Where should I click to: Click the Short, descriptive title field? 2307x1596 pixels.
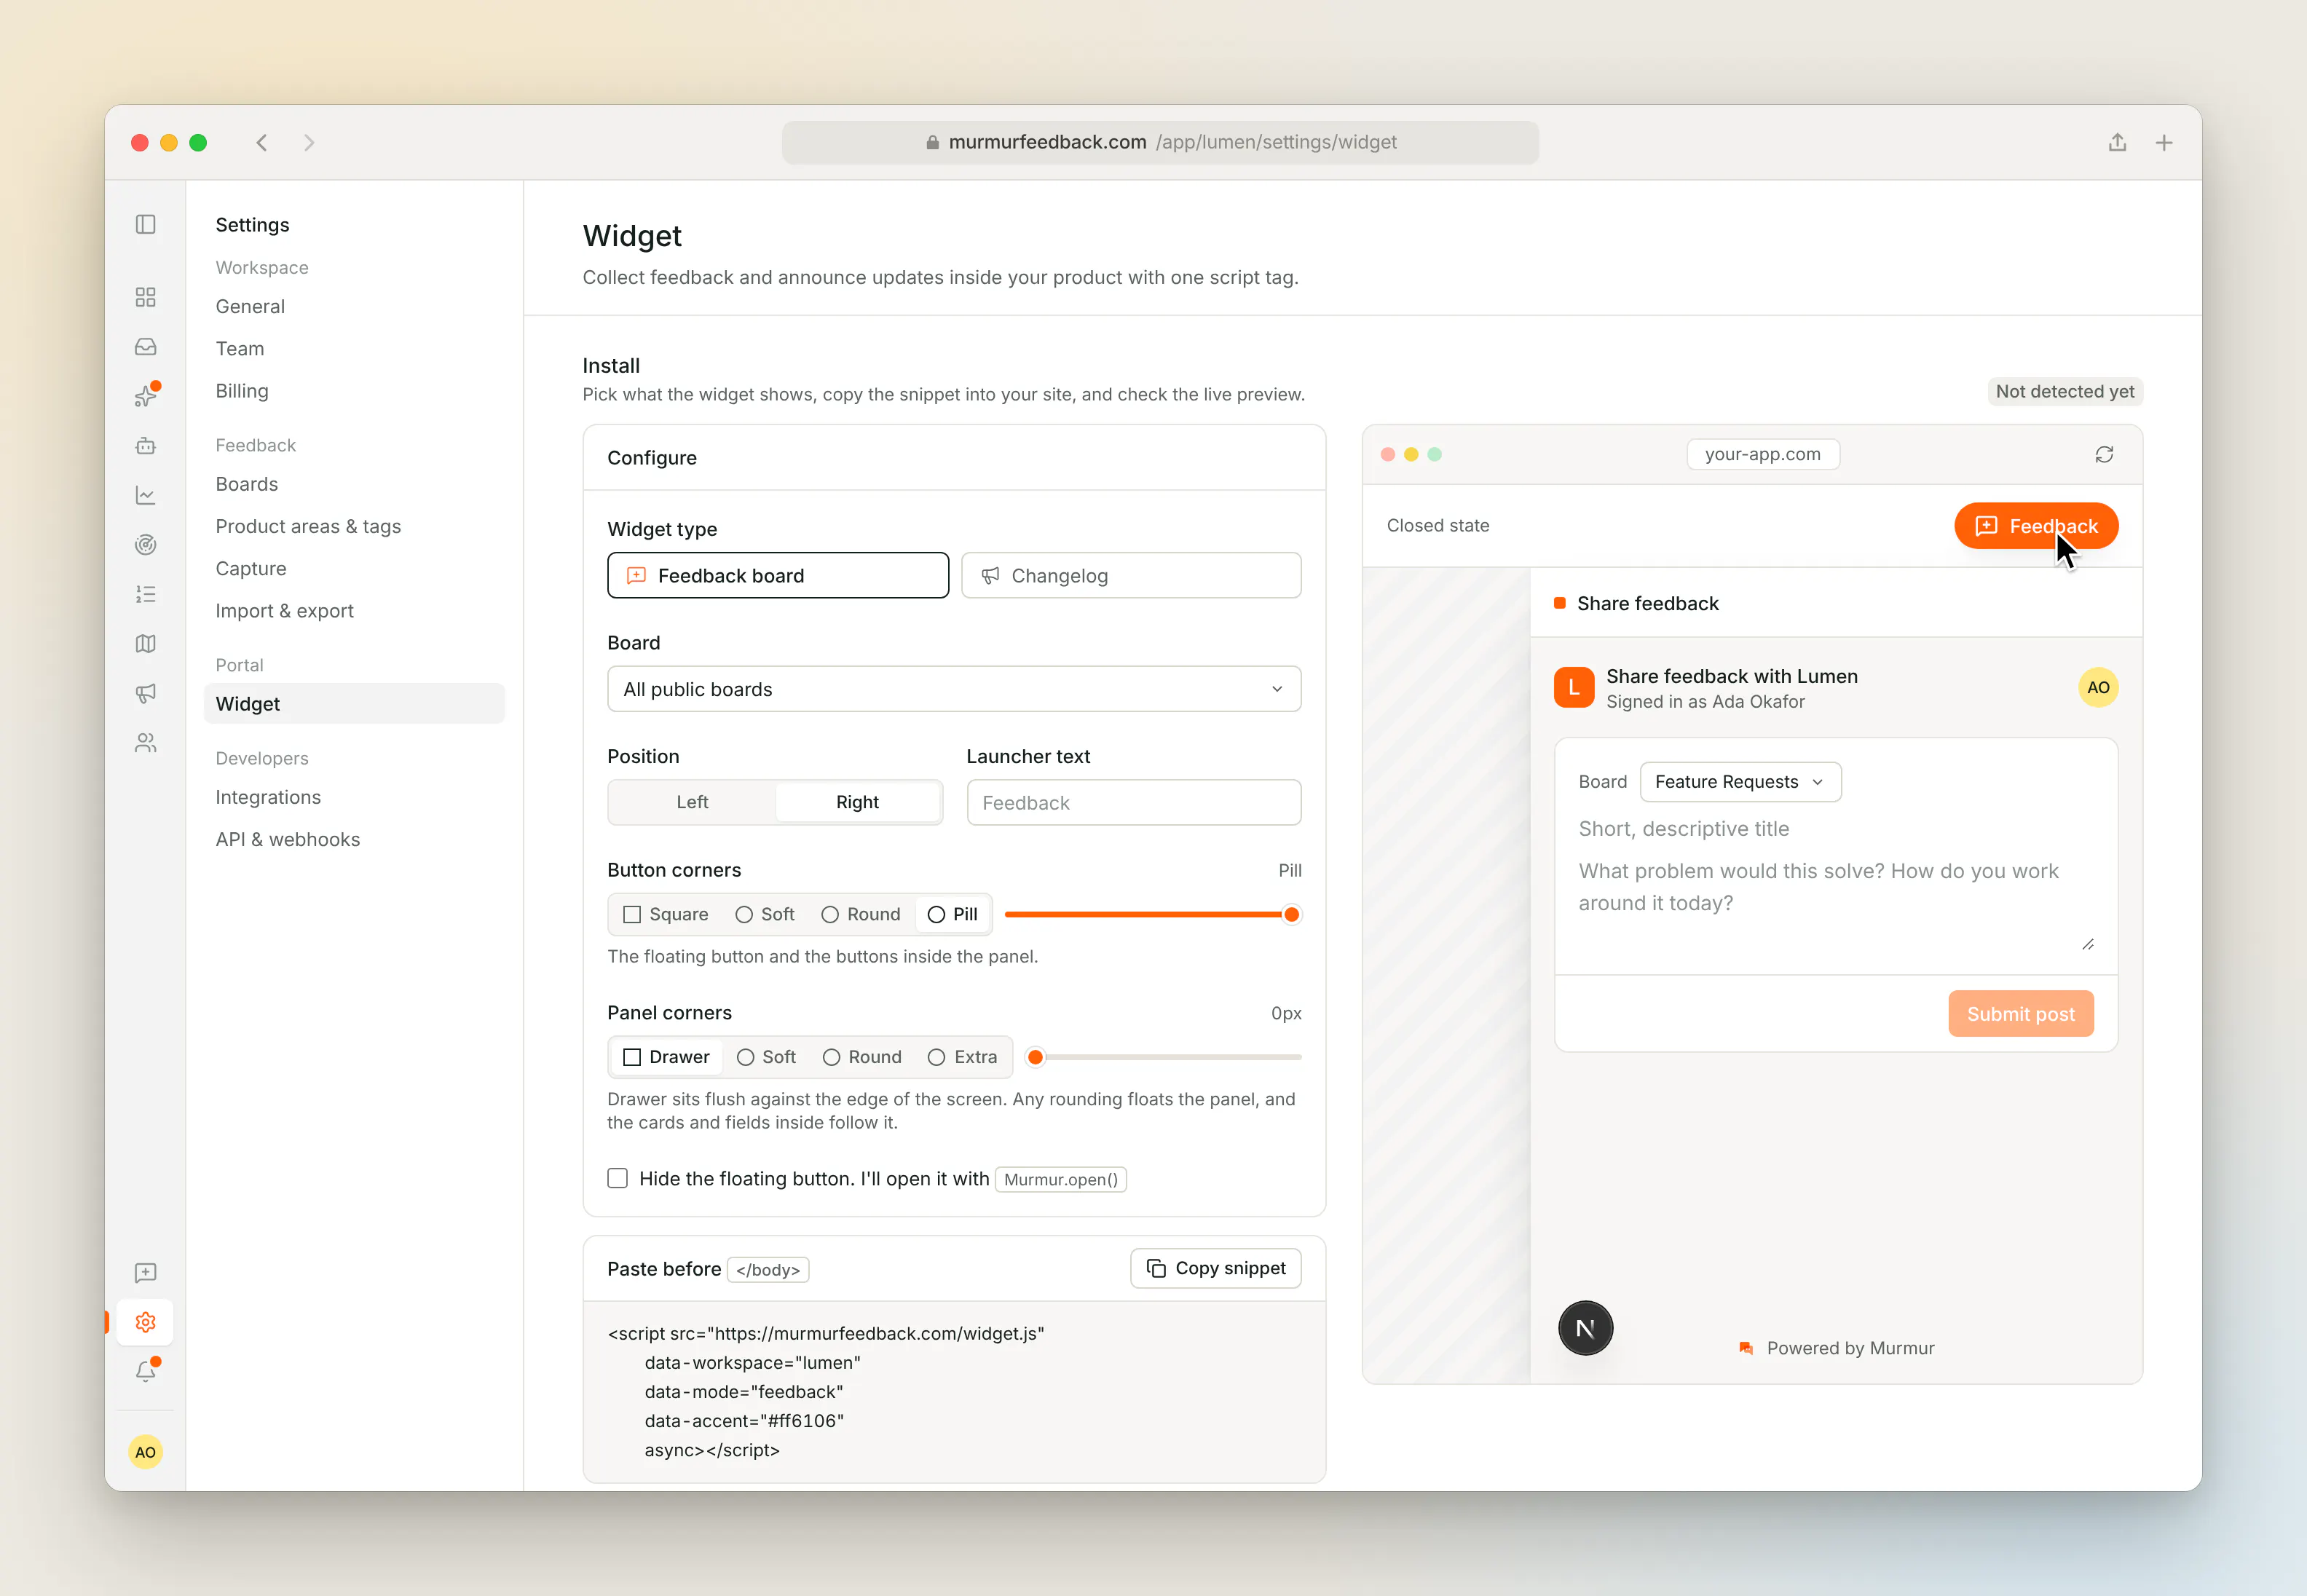click(x=1836, y=829)
